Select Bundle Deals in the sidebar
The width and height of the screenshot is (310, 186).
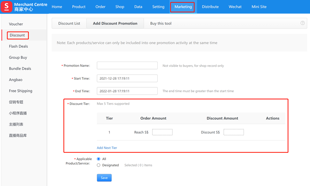pos(20,69)
